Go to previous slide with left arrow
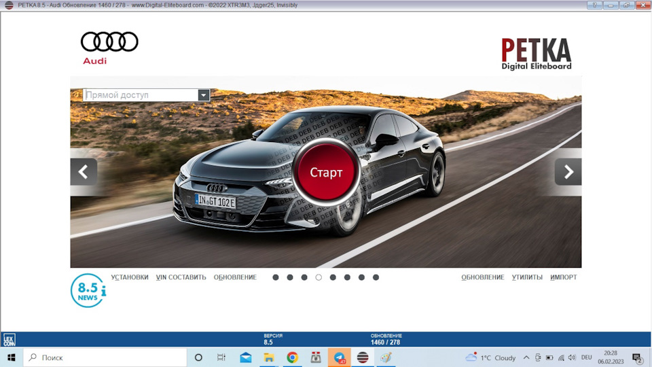This screenshot has width=652, height=367. click(84, 172)
